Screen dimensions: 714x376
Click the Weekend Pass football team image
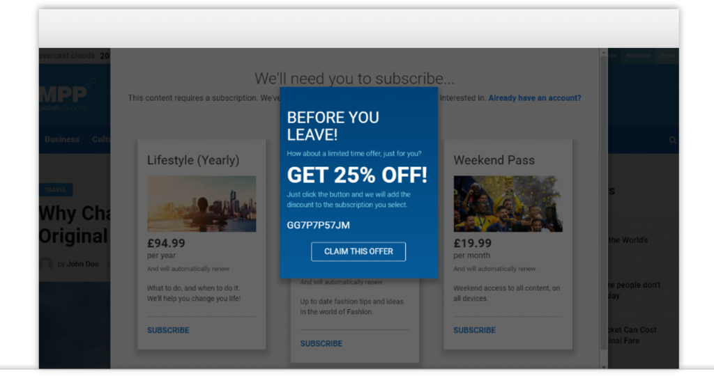pyautogui.click(x=508, y=204)
